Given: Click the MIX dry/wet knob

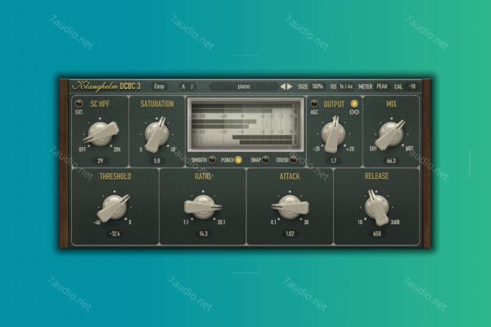Looking at the screenshot, I should pos(391,134).
